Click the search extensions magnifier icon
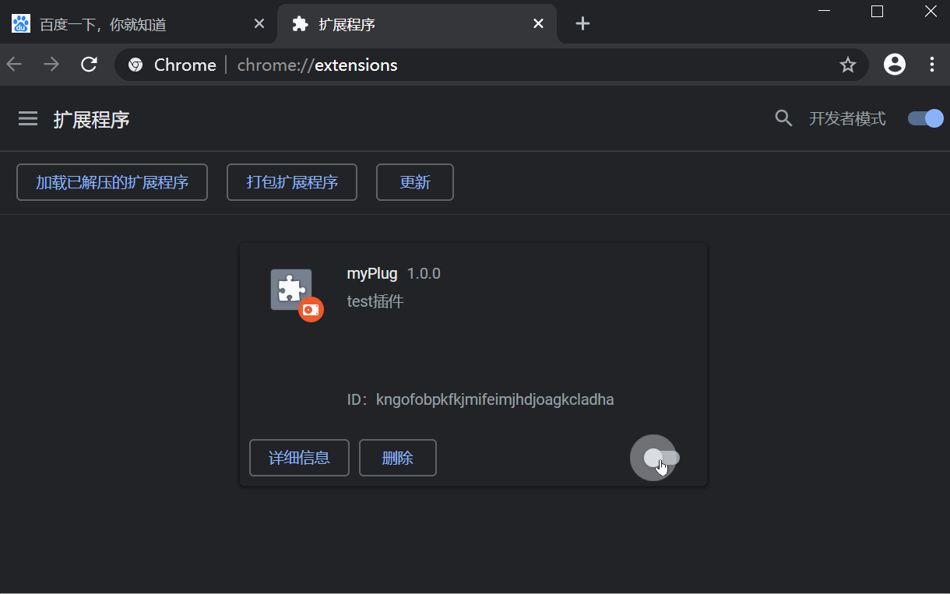This screenshot has height=594, width=950. 783,118
